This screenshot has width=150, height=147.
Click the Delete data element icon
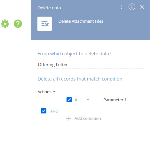[44, 24]
